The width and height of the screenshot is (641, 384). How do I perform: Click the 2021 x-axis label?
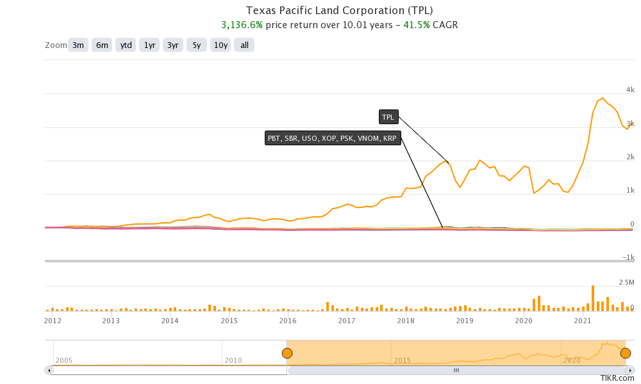[x=583, y=321]
